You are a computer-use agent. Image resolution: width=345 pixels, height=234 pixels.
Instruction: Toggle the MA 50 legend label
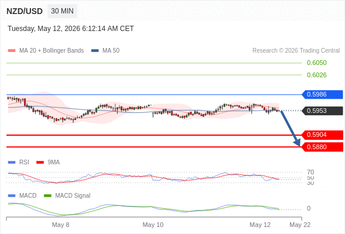click(x=111, y=51)
